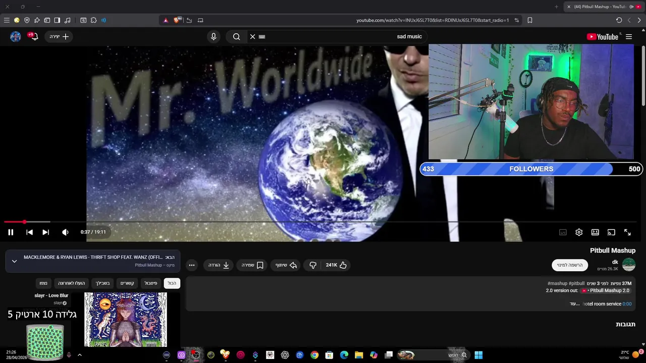The width and height of the screenshot is (646, 363).
Task: Open account avatar menu
Action: coord(16,36)
